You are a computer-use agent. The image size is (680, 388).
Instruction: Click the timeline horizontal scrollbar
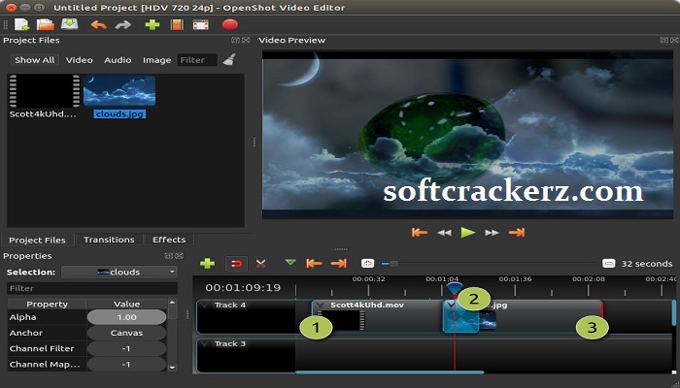tap(390, 372)
